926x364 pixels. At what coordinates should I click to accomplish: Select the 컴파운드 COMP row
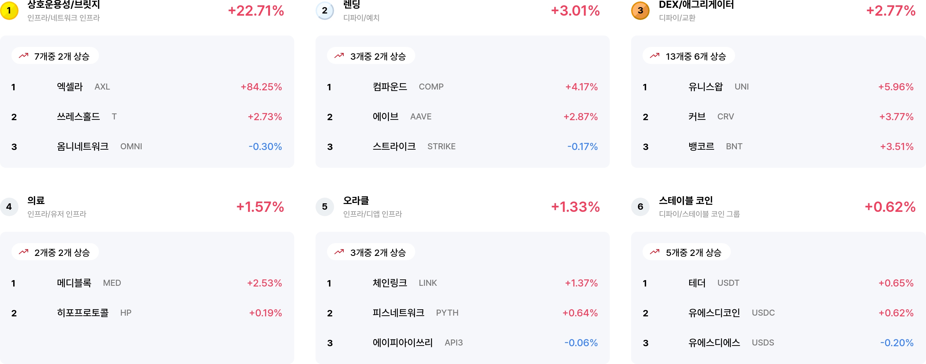click(x=462, y=87)
